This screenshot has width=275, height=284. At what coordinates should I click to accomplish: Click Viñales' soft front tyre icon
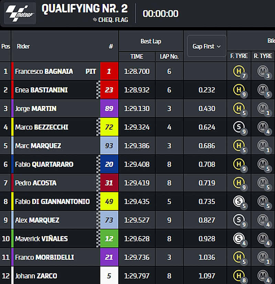238,239
